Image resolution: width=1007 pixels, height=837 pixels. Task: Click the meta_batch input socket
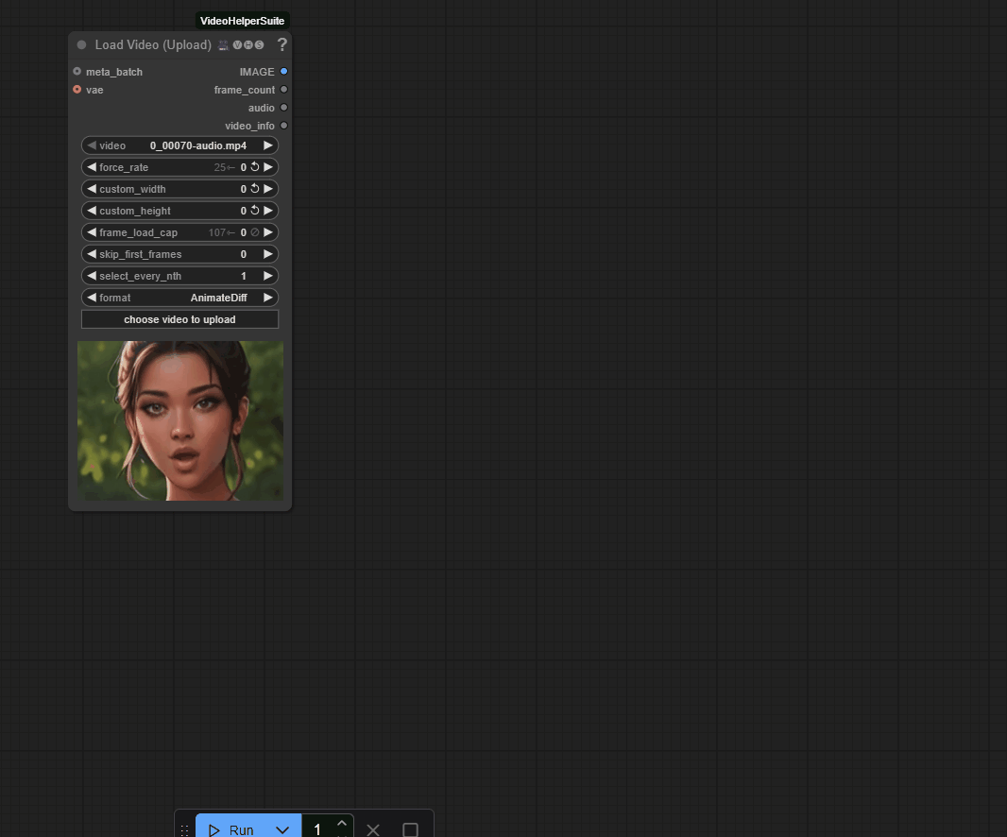click(77, 71)
